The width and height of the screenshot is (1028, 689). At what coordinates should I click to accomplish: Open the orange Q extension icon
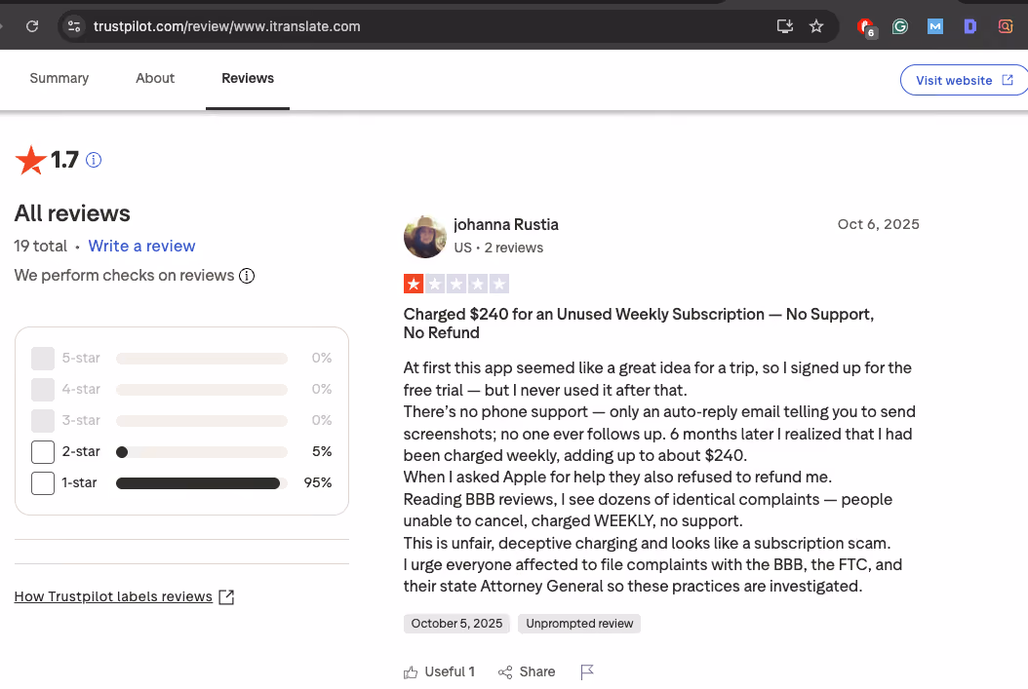[1005, 26]
